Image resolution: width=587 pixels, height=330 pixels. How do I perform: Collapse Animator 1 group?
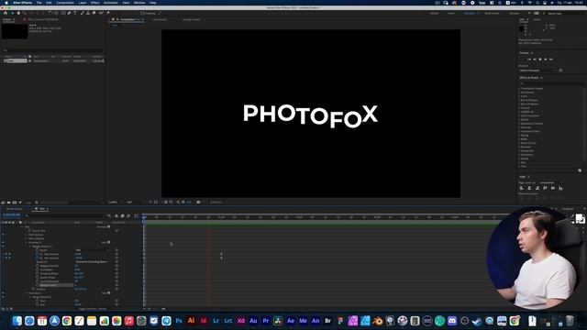click(x=27, y=242)
